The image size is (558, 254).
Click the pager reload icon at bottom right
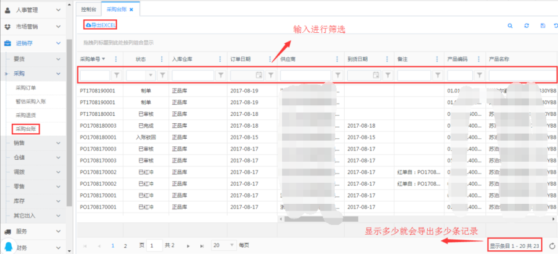coord(552,246)
